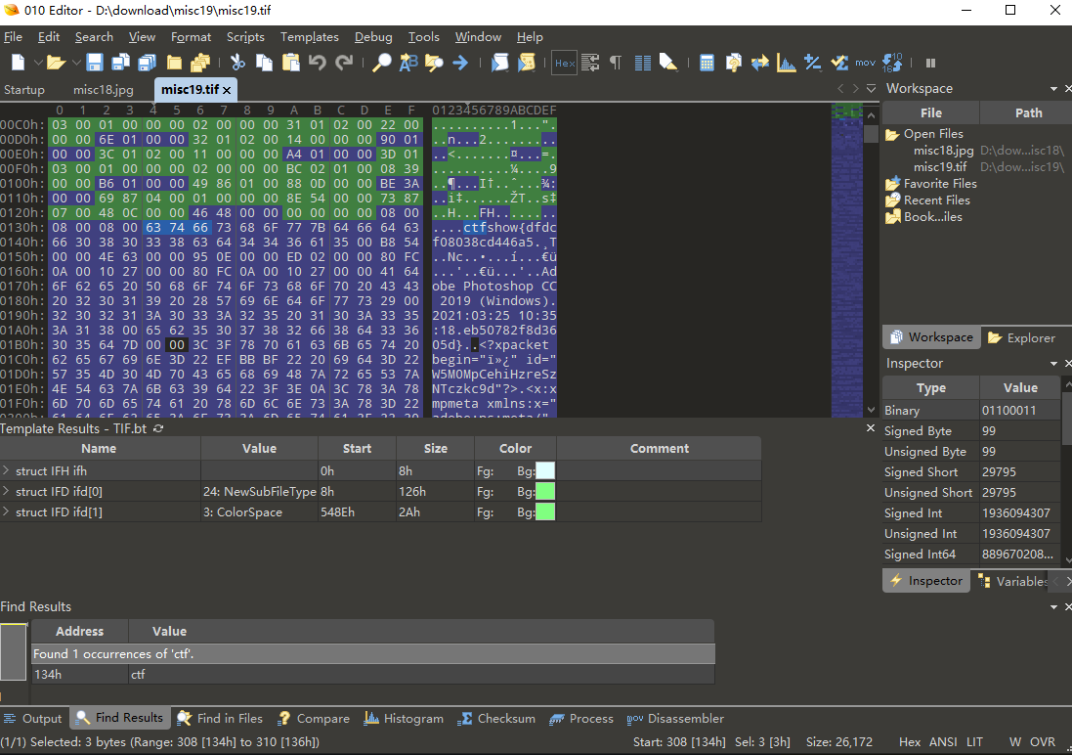The width and height of the screenshot is (1072, 755).
Task: Close the misc19.tif tab
Action: 227,90
